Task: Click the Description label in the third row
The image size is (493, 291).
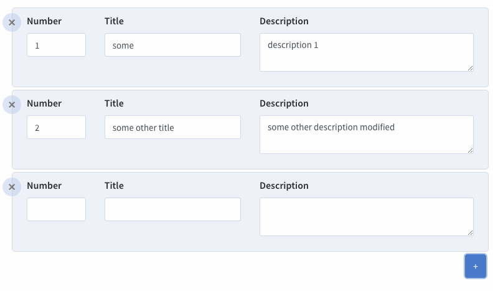Action: 284,186
